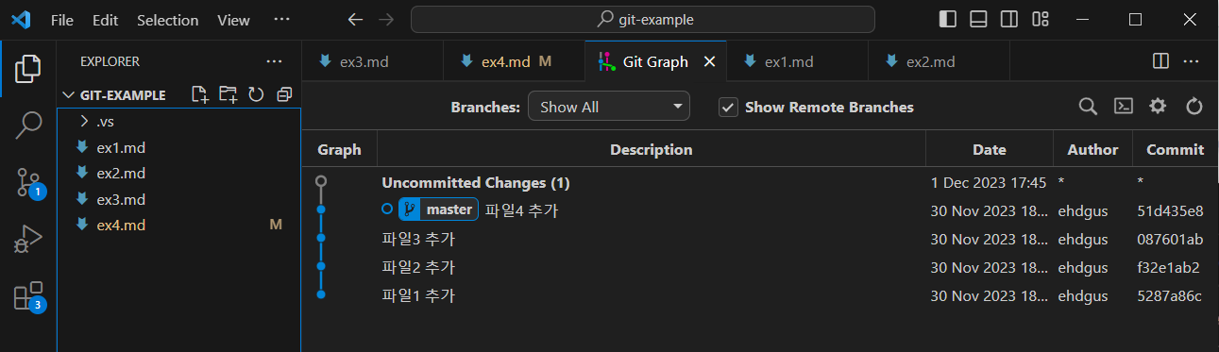Refresh the Git Graph view
The image size is (1219, 352).
1194,107
